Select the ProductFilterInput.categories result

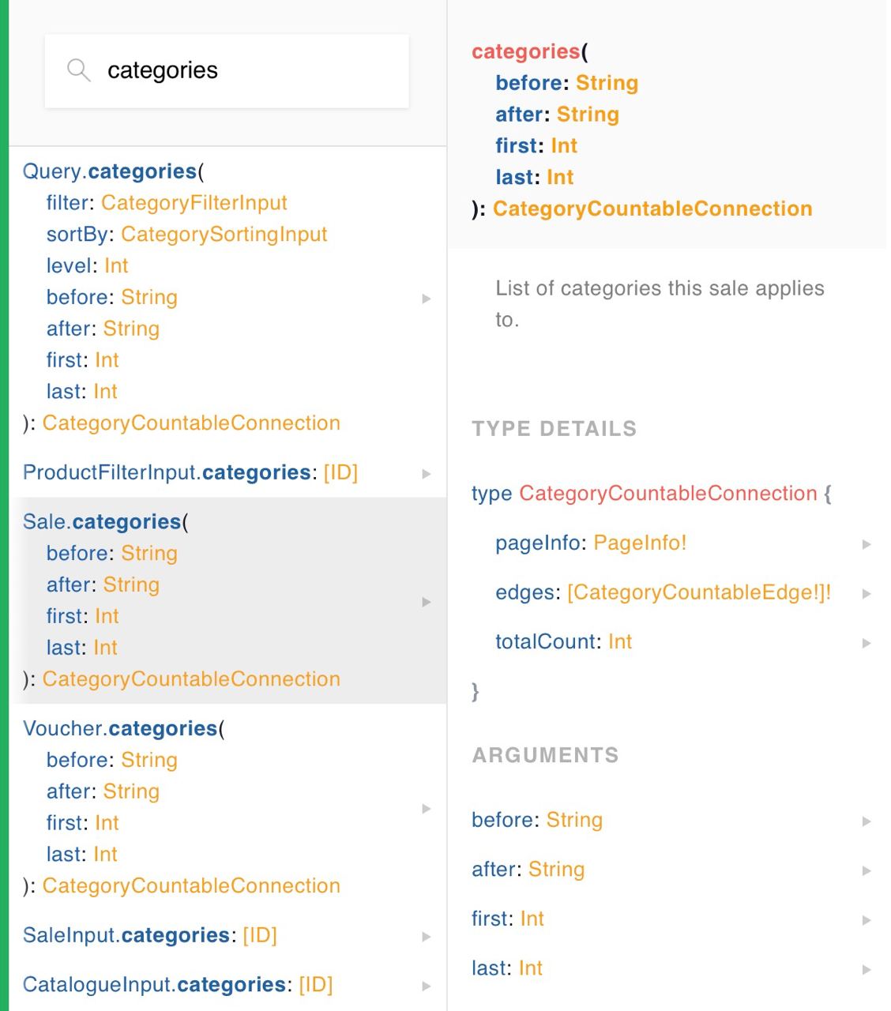[x=227, y=472]
